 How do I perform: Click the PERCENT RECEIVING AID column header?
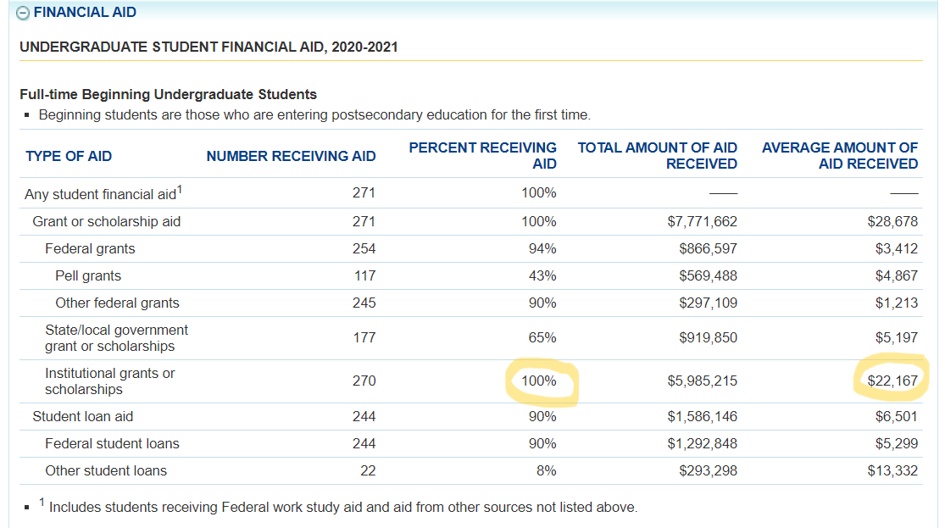pos(482,155)
